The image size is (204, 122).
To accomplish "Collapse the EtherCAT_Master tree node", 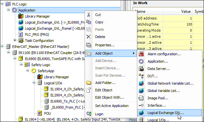I will 2,46.
